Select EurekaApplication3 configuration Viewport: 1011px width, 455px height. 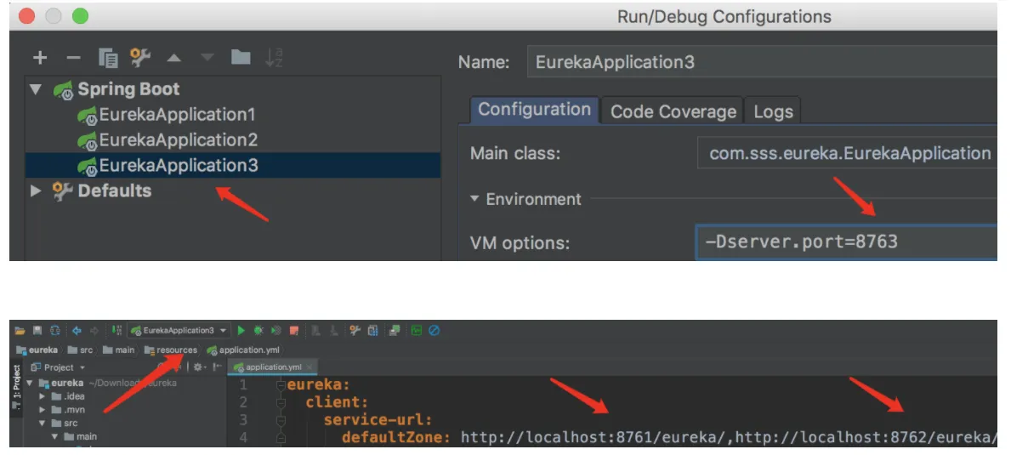(x=233, y=166)
